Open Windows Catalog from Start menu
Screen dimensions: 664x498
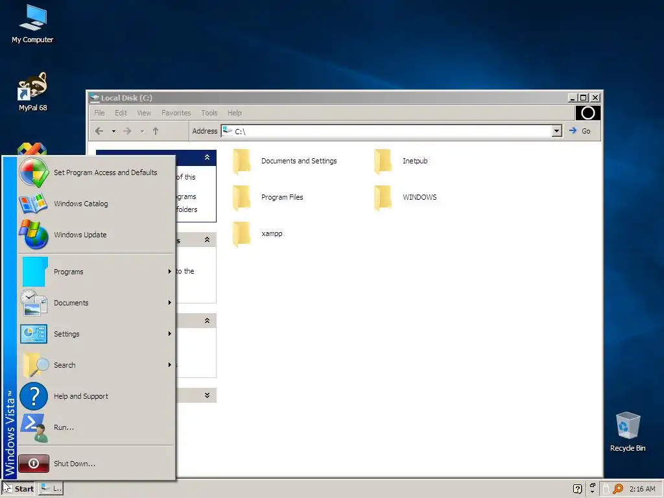click(96, 204)
